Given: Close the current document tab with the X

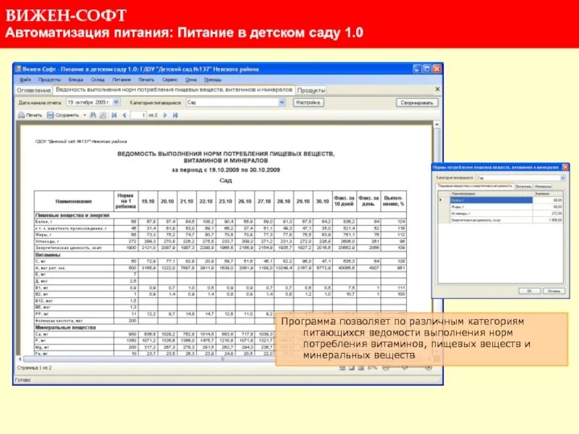Looking at the screenshot, I should click(438, 89).
